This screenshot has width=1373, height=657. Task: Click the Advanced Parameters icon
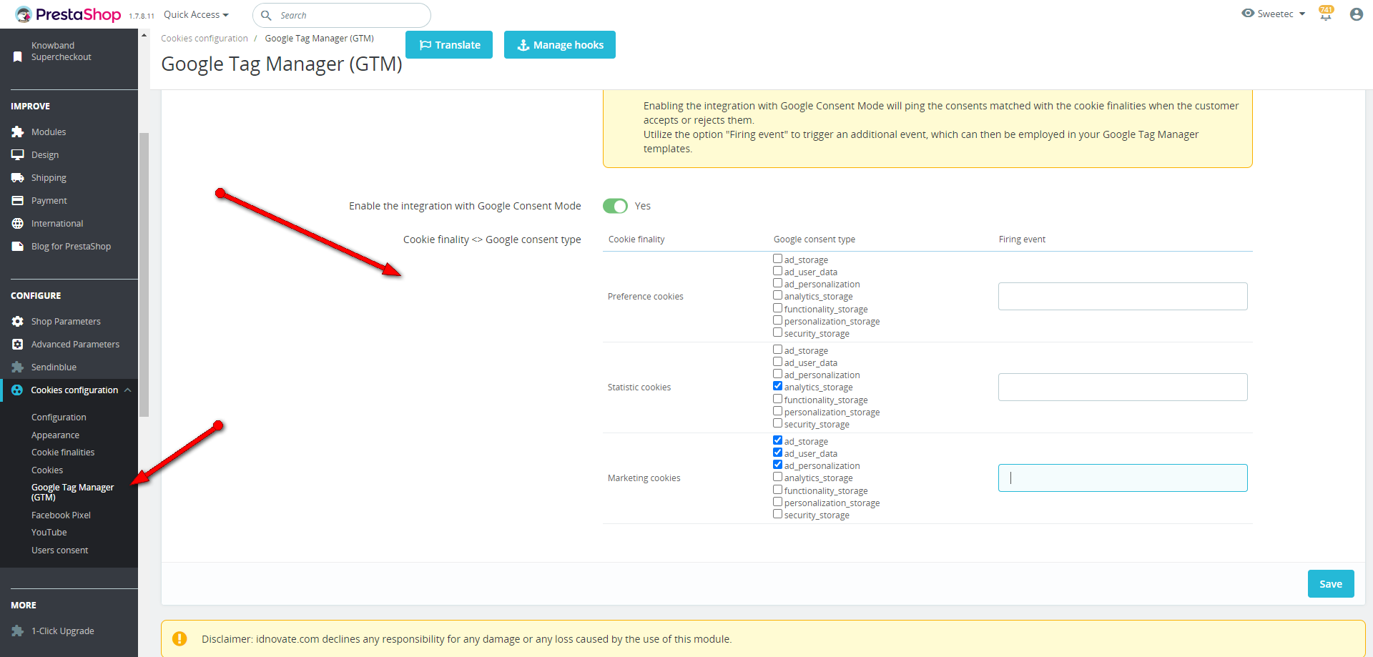click(18, 344)
